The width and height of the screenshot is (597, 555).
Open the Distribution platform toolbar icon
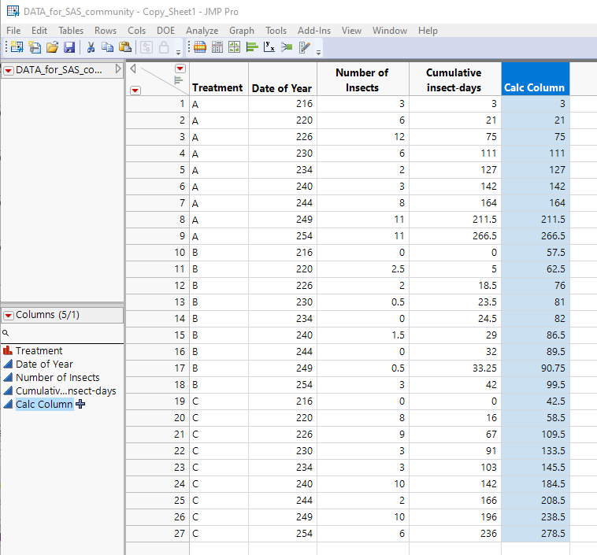[252, 47]
